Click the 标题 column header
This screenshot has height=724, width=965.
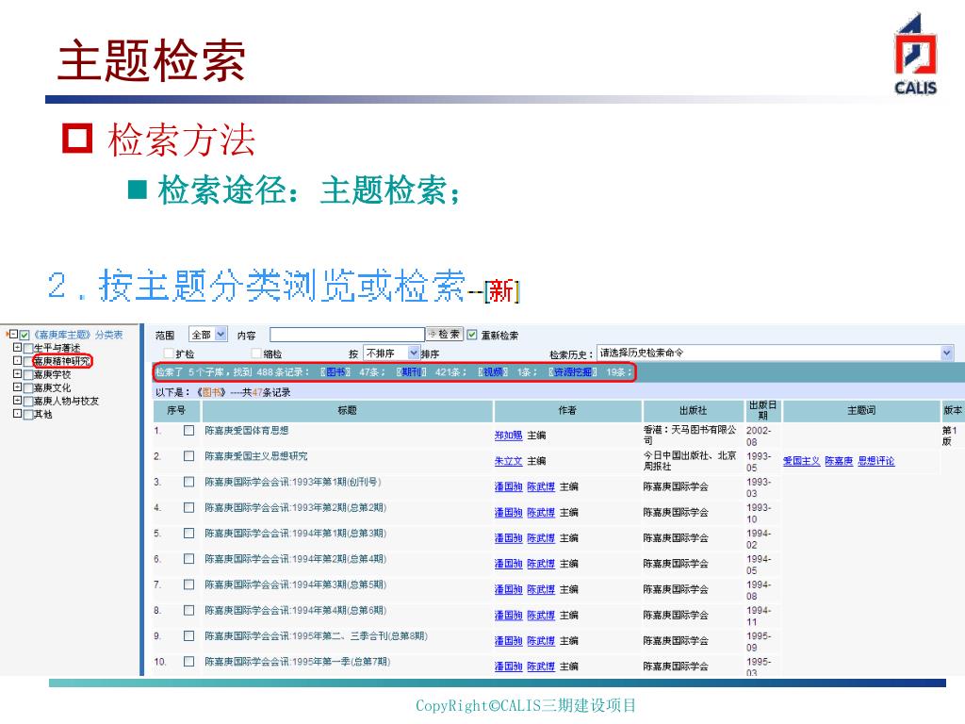(x=347, y=410)
